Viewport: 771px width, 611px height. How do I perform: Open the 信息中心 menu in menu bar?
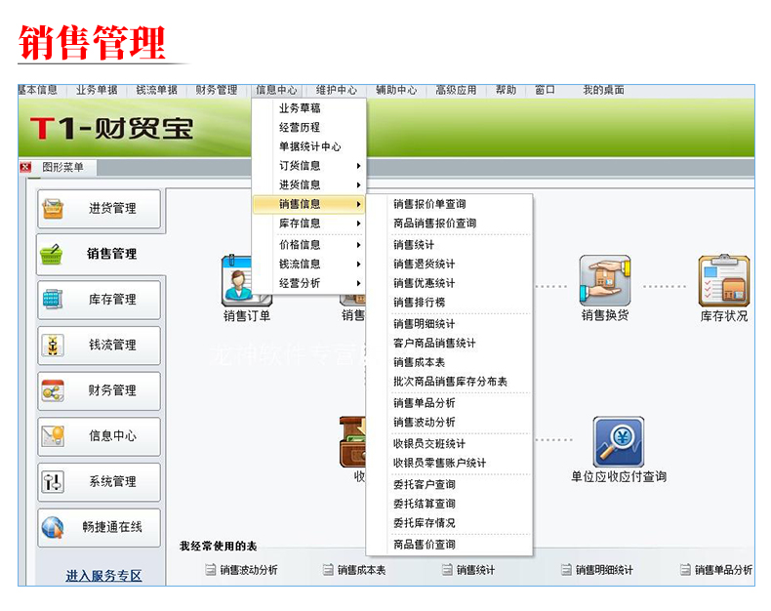276,90
